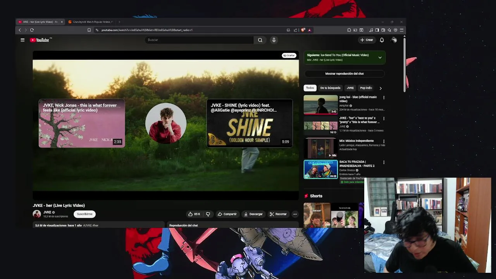Open options for JVKE "her" x "next to you"
This screenshot has height=279, width=496.
(384, 119)
